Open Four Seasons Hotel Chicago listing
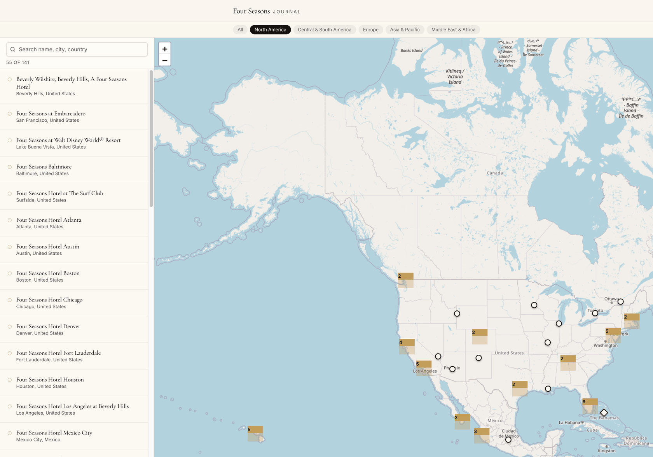Screen dimensions: 653x457 (74, 303)
